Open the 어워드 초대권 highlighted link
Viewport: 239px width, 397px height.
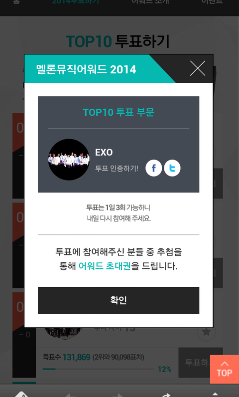click(105, 266)
